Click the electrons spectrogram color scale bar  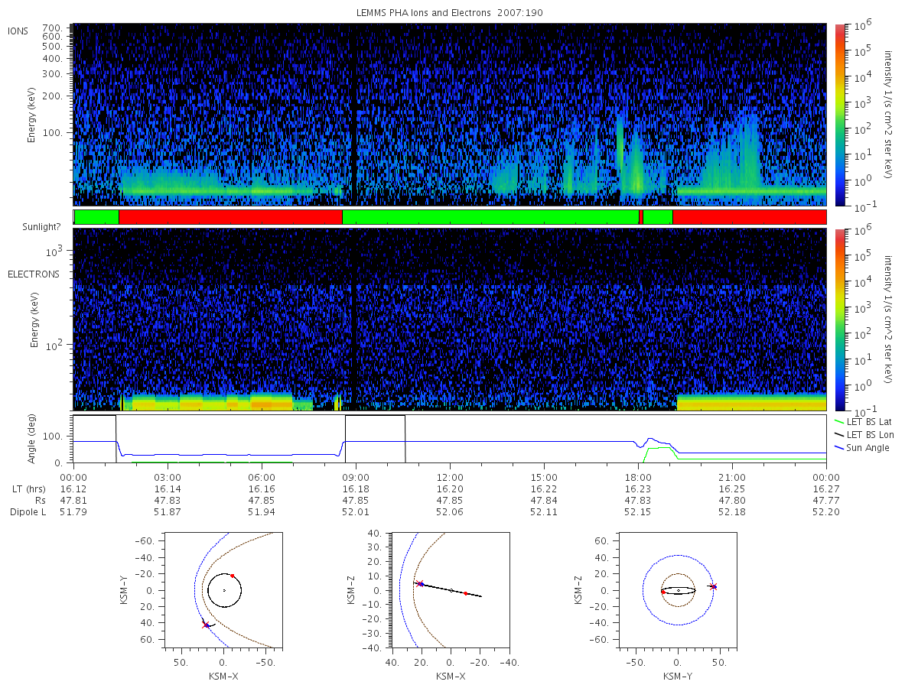[839, 320]
